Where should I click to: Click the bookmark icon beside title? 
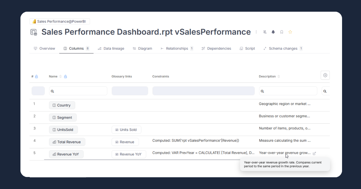[282, 32]
